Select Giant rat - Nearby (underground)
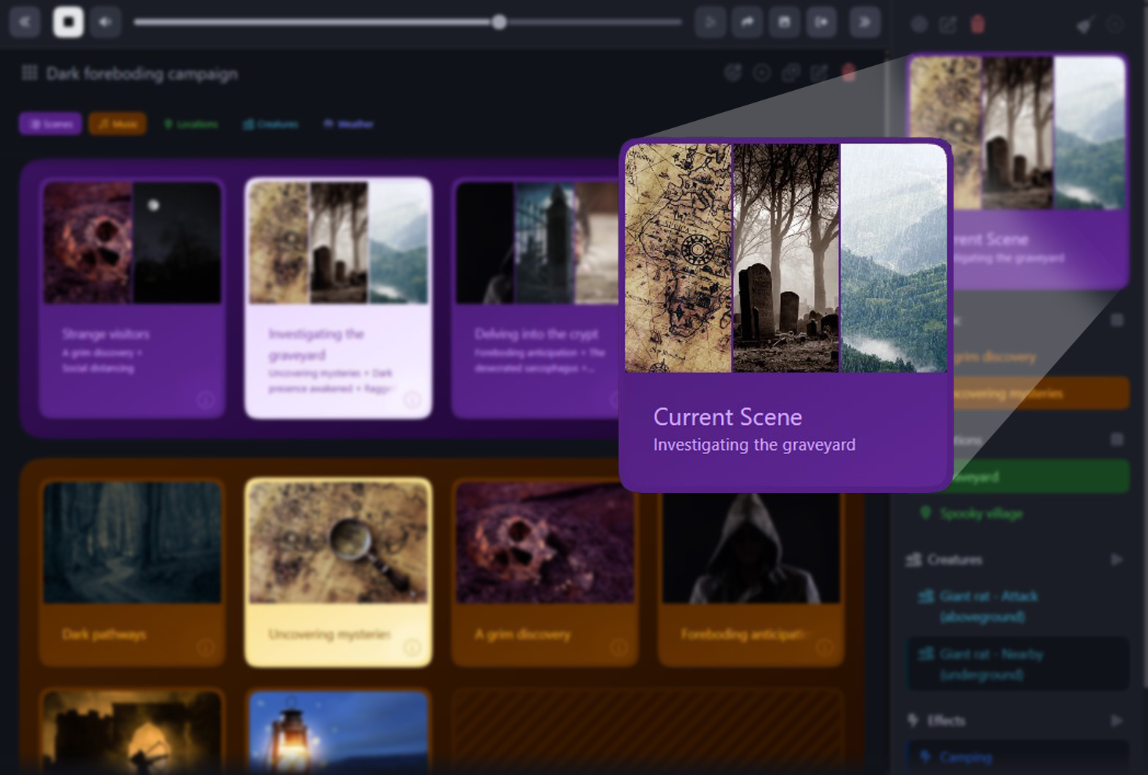1148x775 pixels. tap(1018, 664)
